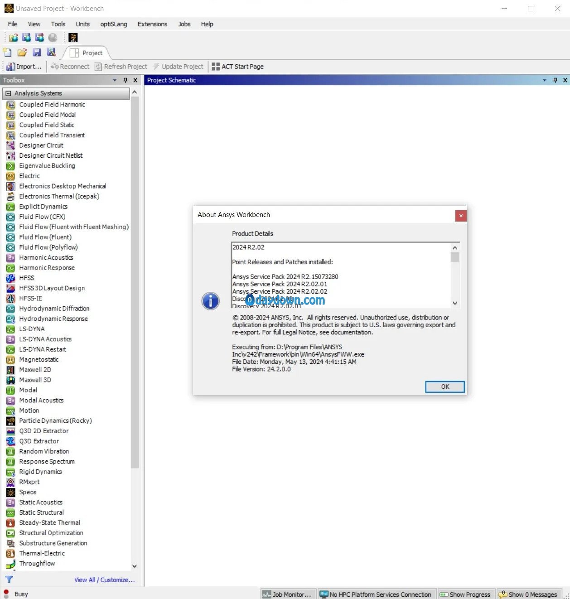Open the File menu
Image resolution: width=570 pixels, height=599 pixels.
[13, 24]
